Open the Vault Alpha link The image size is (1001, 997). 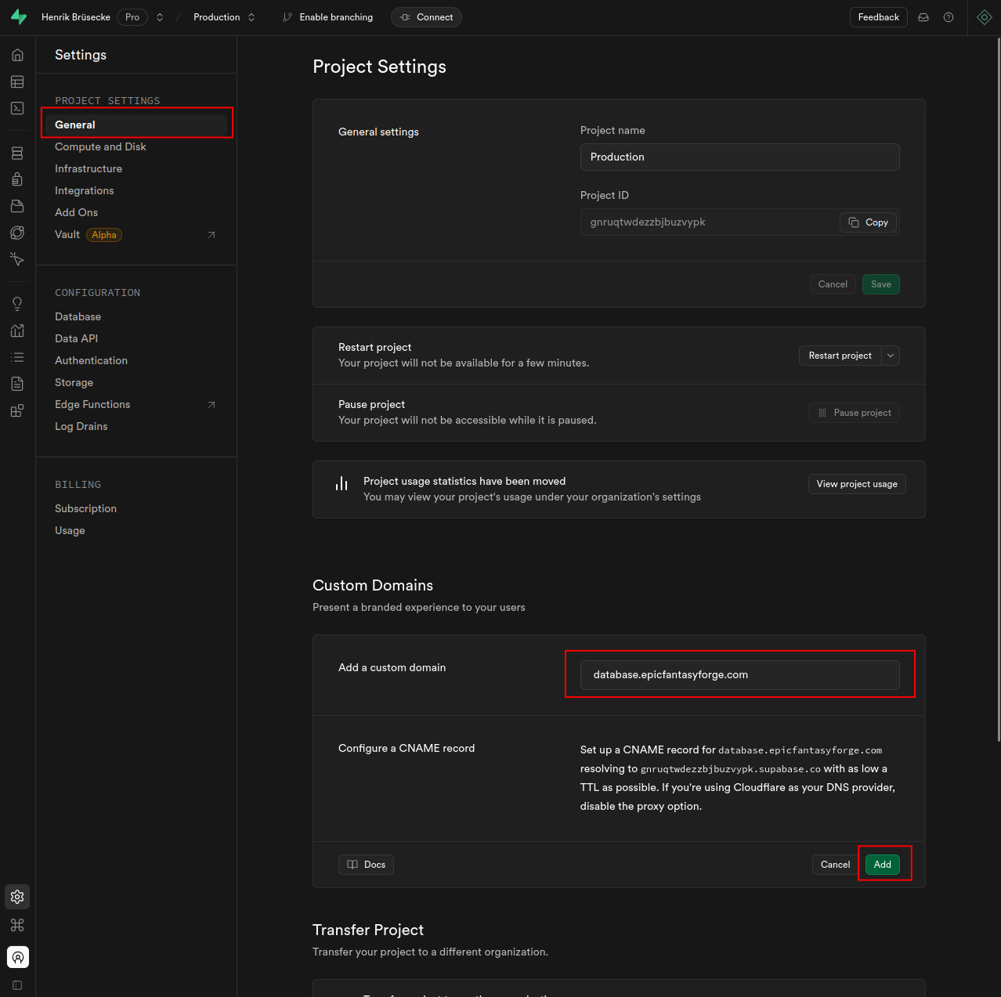(136, 235)
